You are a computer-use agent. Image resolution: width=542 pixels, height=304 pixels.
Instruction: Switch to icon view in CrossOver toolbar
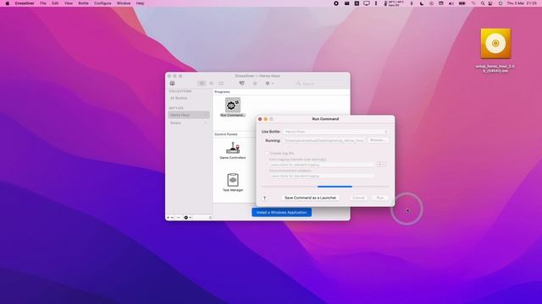[x=202, y=84]
